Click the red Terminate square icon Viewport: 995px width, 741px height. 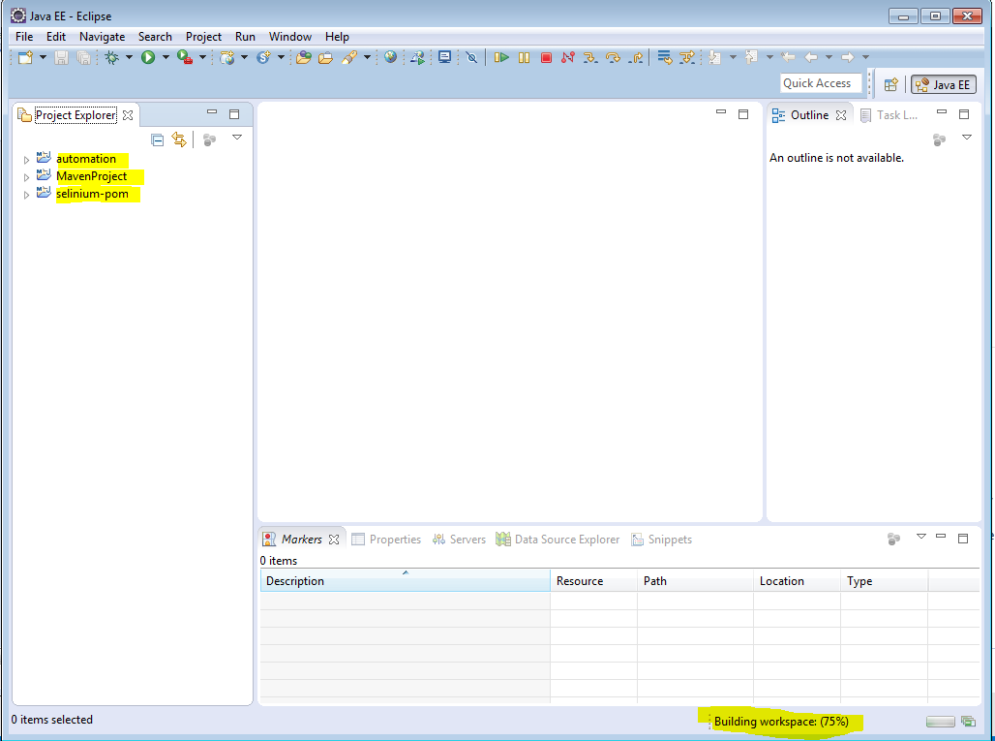(546, 58)
